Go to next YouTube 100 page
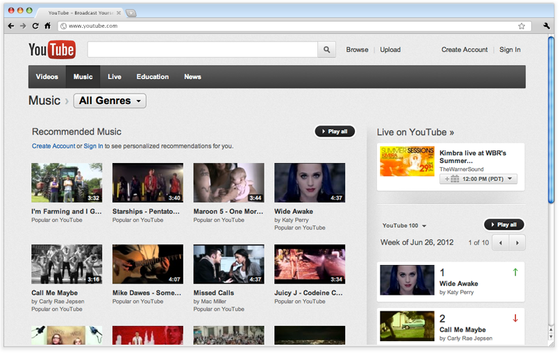559x353 pixels. click(517, 243)
